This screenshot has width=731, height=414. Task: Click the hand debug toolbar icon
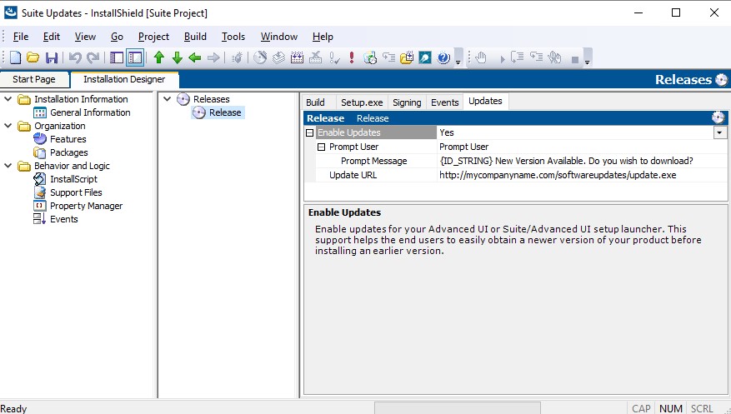[x=481, y=57]
